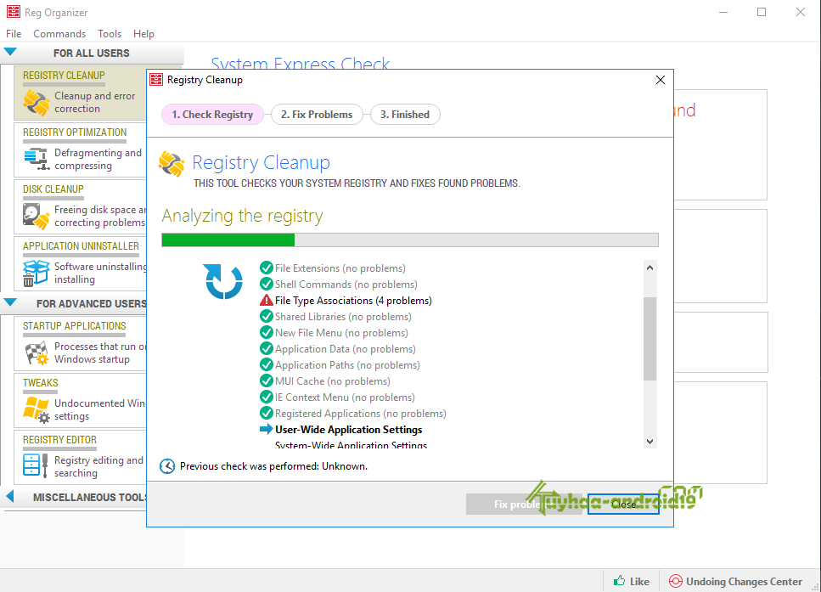
Task: Click the APPLICATION UNINSTALLER section heading
Action: point(81,246)
